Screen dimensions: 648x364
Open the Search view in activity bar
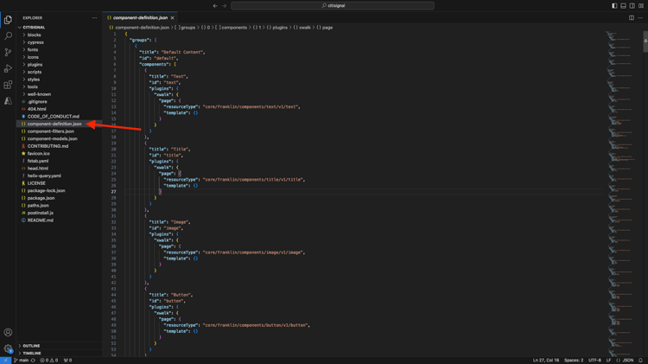[8, 35]
